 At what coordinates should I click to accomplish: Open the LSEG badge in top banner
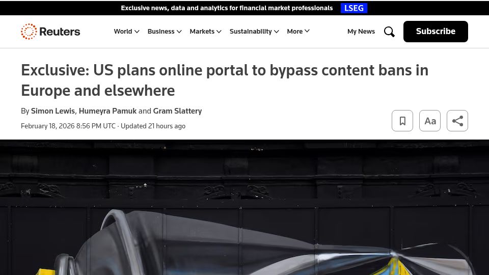coord(354,8)
